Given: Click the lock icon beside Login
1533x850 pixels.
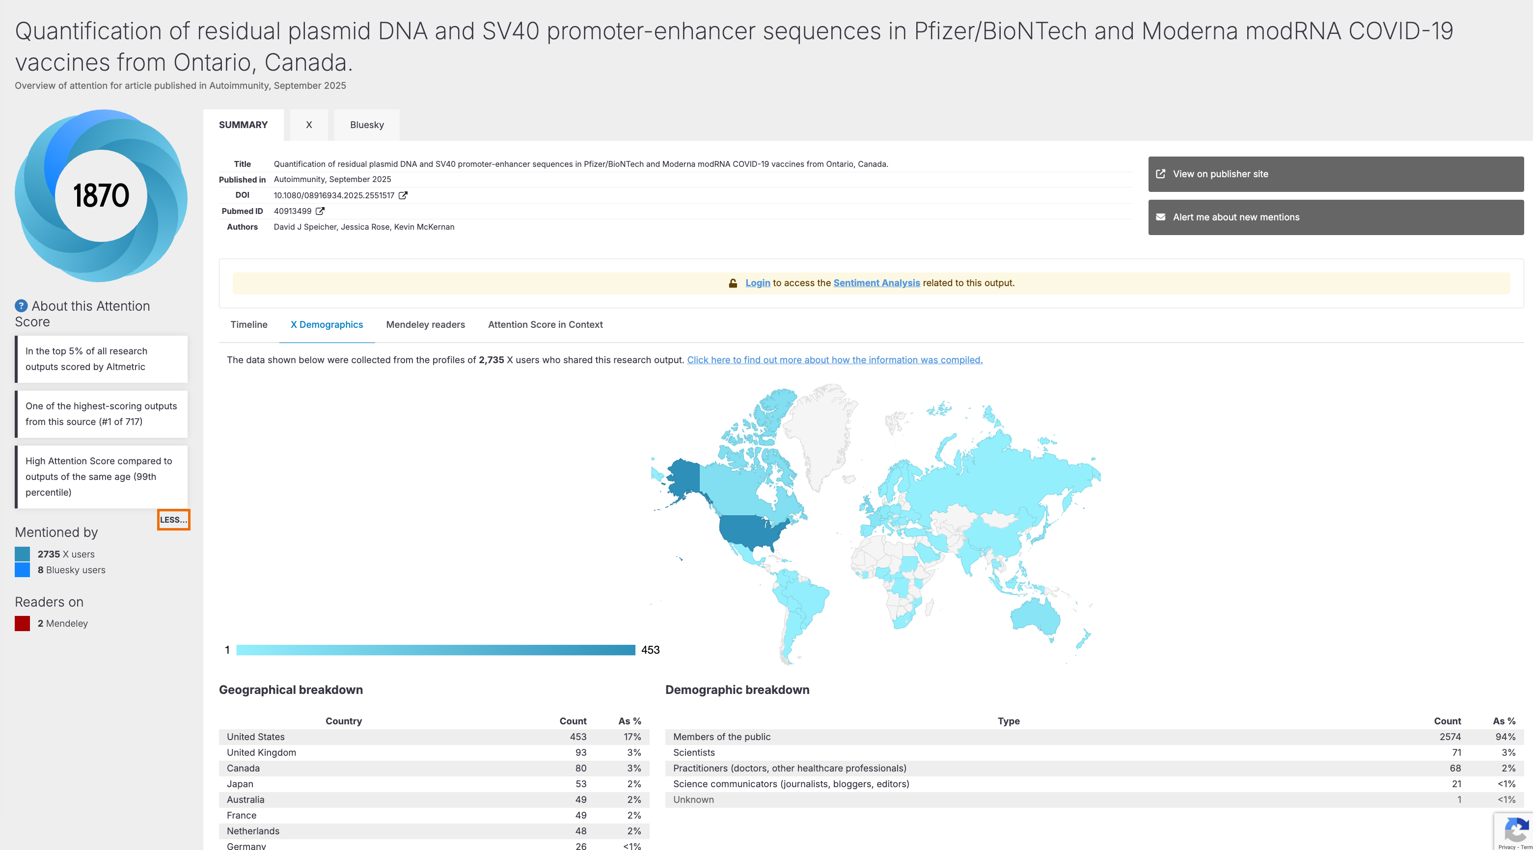Looking at the screenshot, I should pos(733,283).
